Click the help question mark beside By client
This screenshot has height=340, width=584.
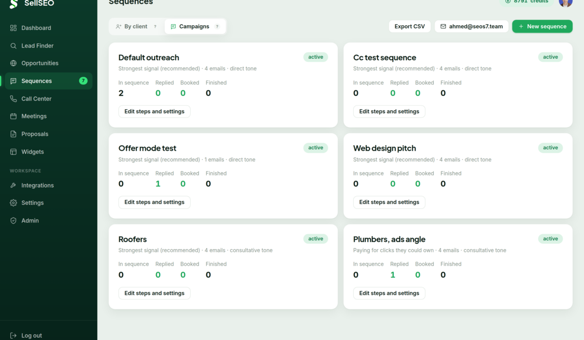(x=155, y=27)
